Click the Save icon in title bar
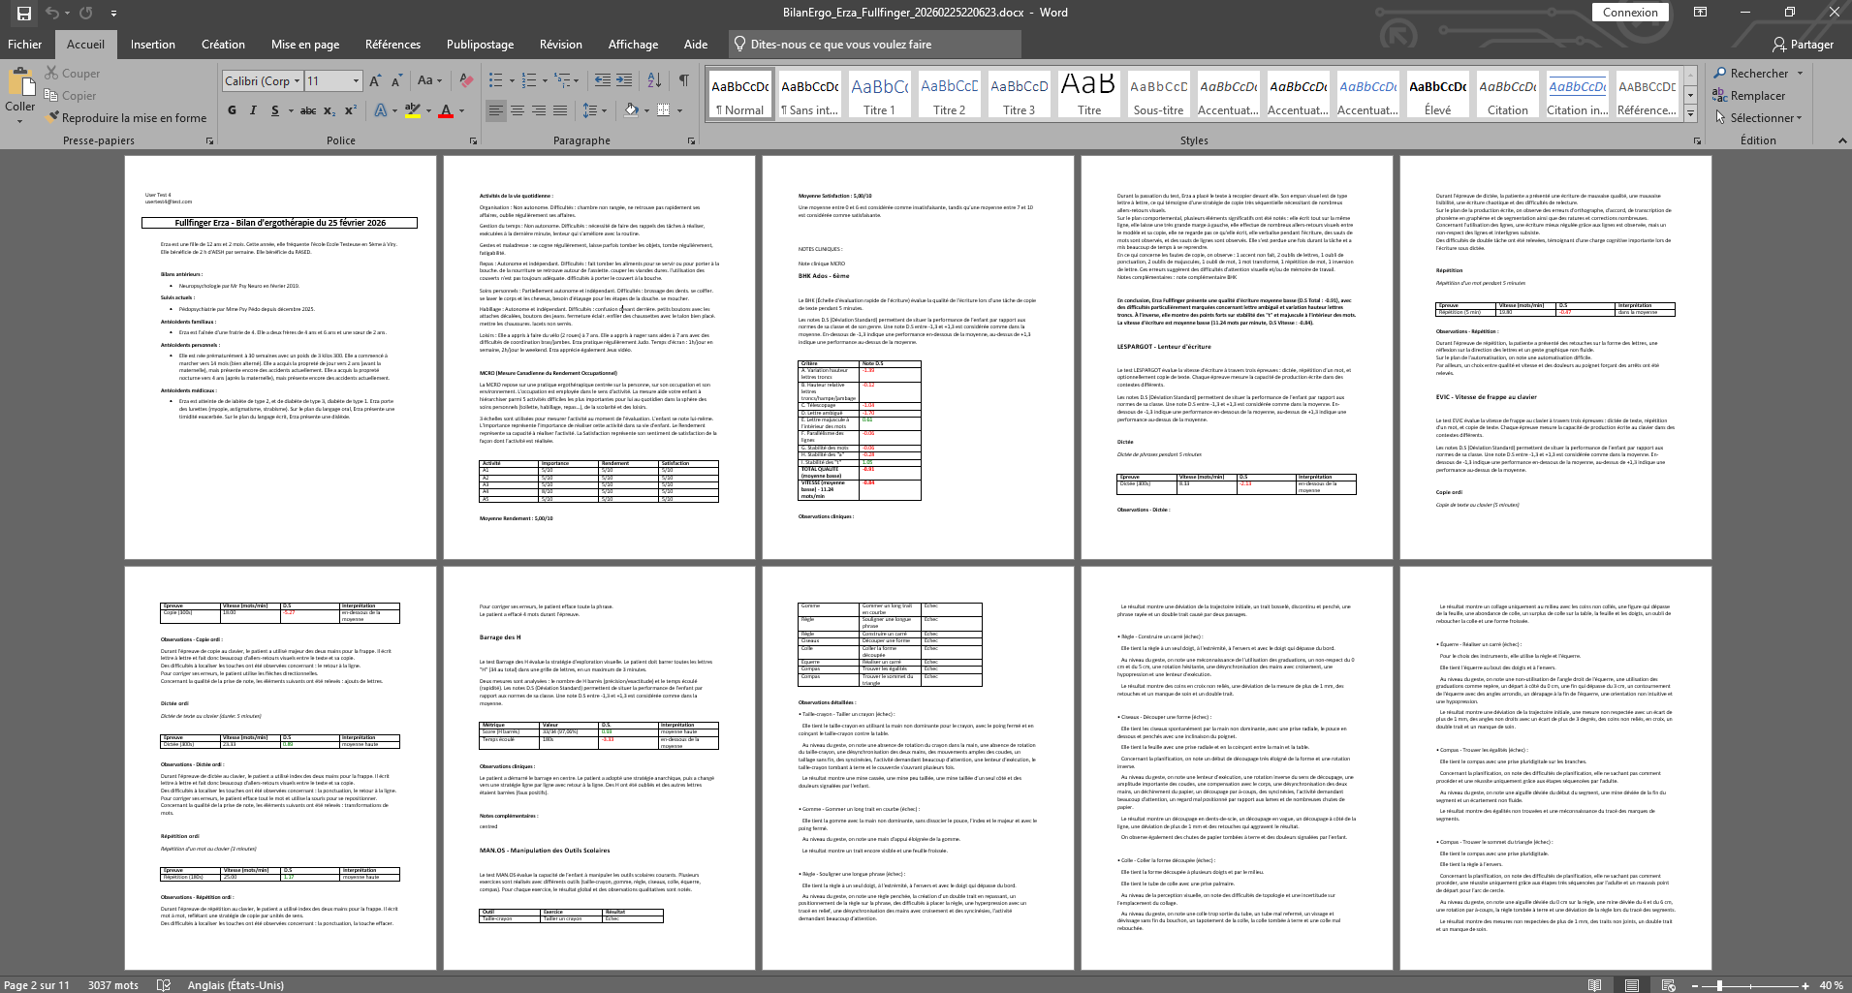 tap(23, 13)
